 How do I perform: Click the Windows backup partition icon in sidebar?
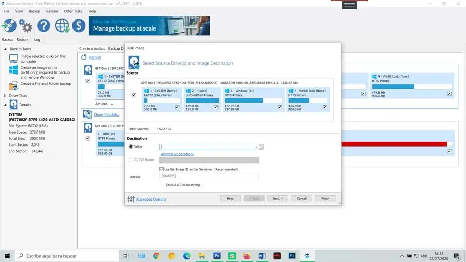click(x=13, y=70)
